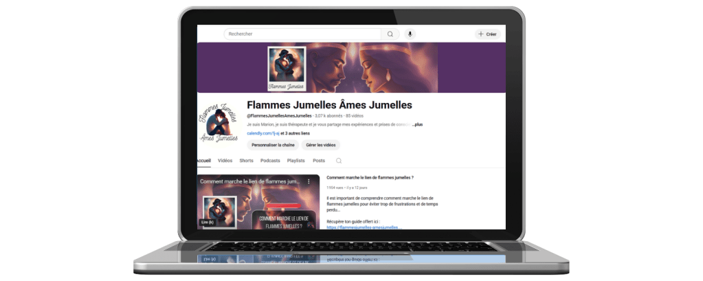Screen dimensions: 703x281
Task: Activate voice search microphone icon
Action: 410,34
